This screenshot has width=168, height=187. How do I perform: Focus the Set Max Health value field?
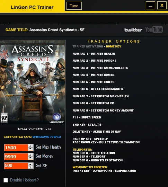(16, 148)
